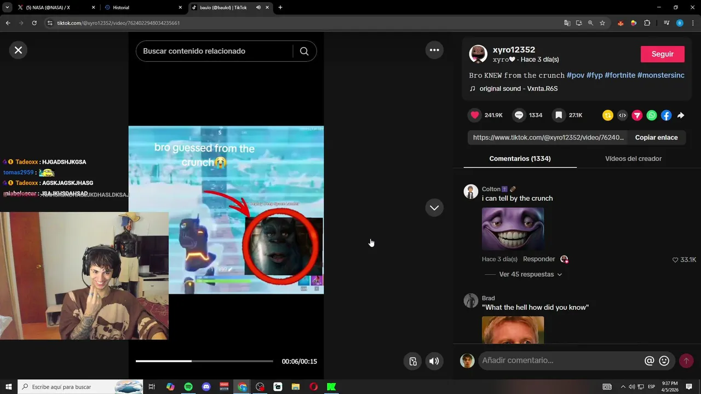Open a new browser tab with plus
701x394 pixels.
click(280, 8)
